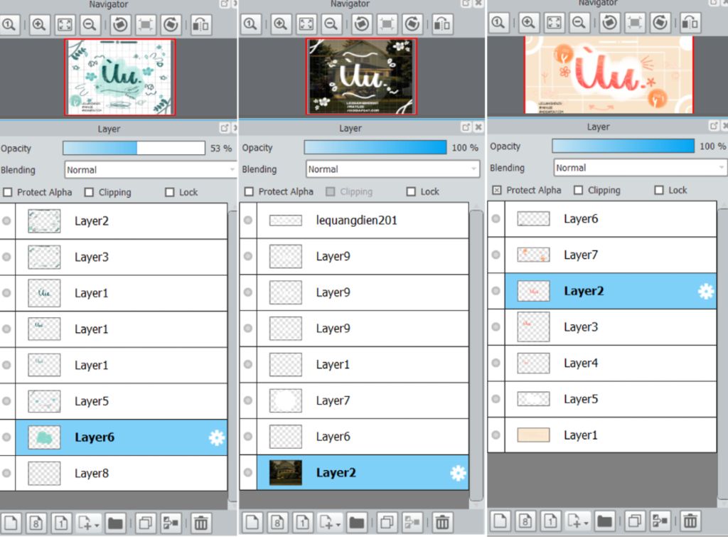Add a 1-bit layer in the house photo panel
This screenshot has height=537, width=728.
click(x=302, y=523)
